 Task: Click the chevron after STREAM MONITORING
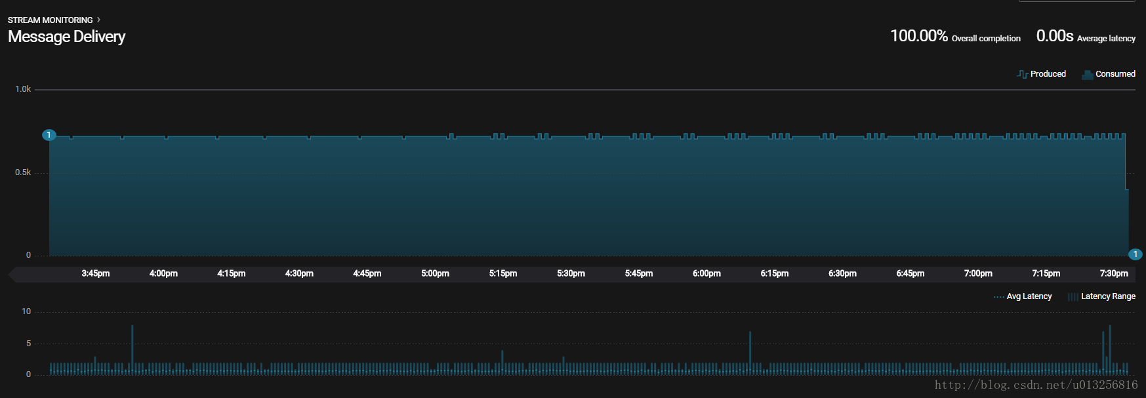coord(98,20)
